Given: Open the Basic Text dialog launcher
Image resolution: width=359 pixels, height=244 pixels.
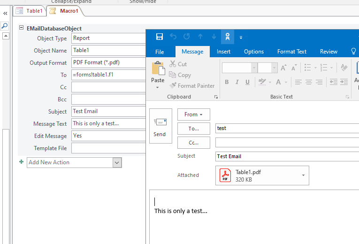Looking at the screenshot, I should point(347,97).
